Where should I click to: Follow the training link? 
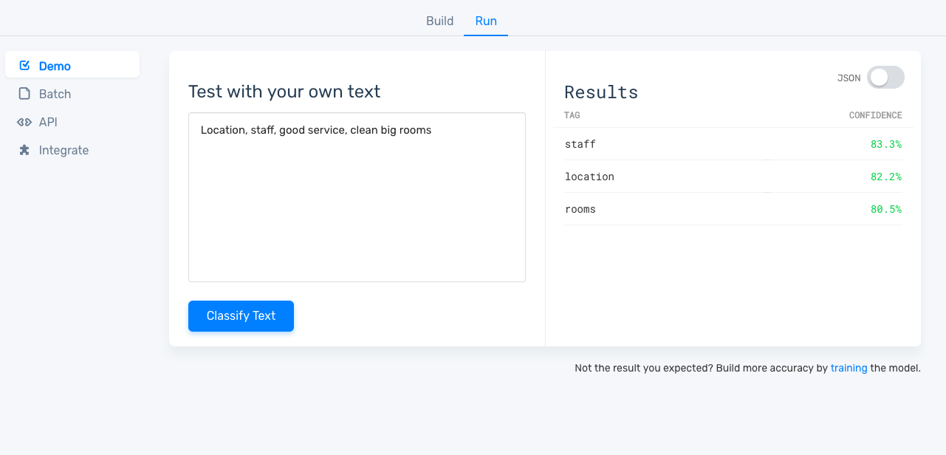pos(849,368)
